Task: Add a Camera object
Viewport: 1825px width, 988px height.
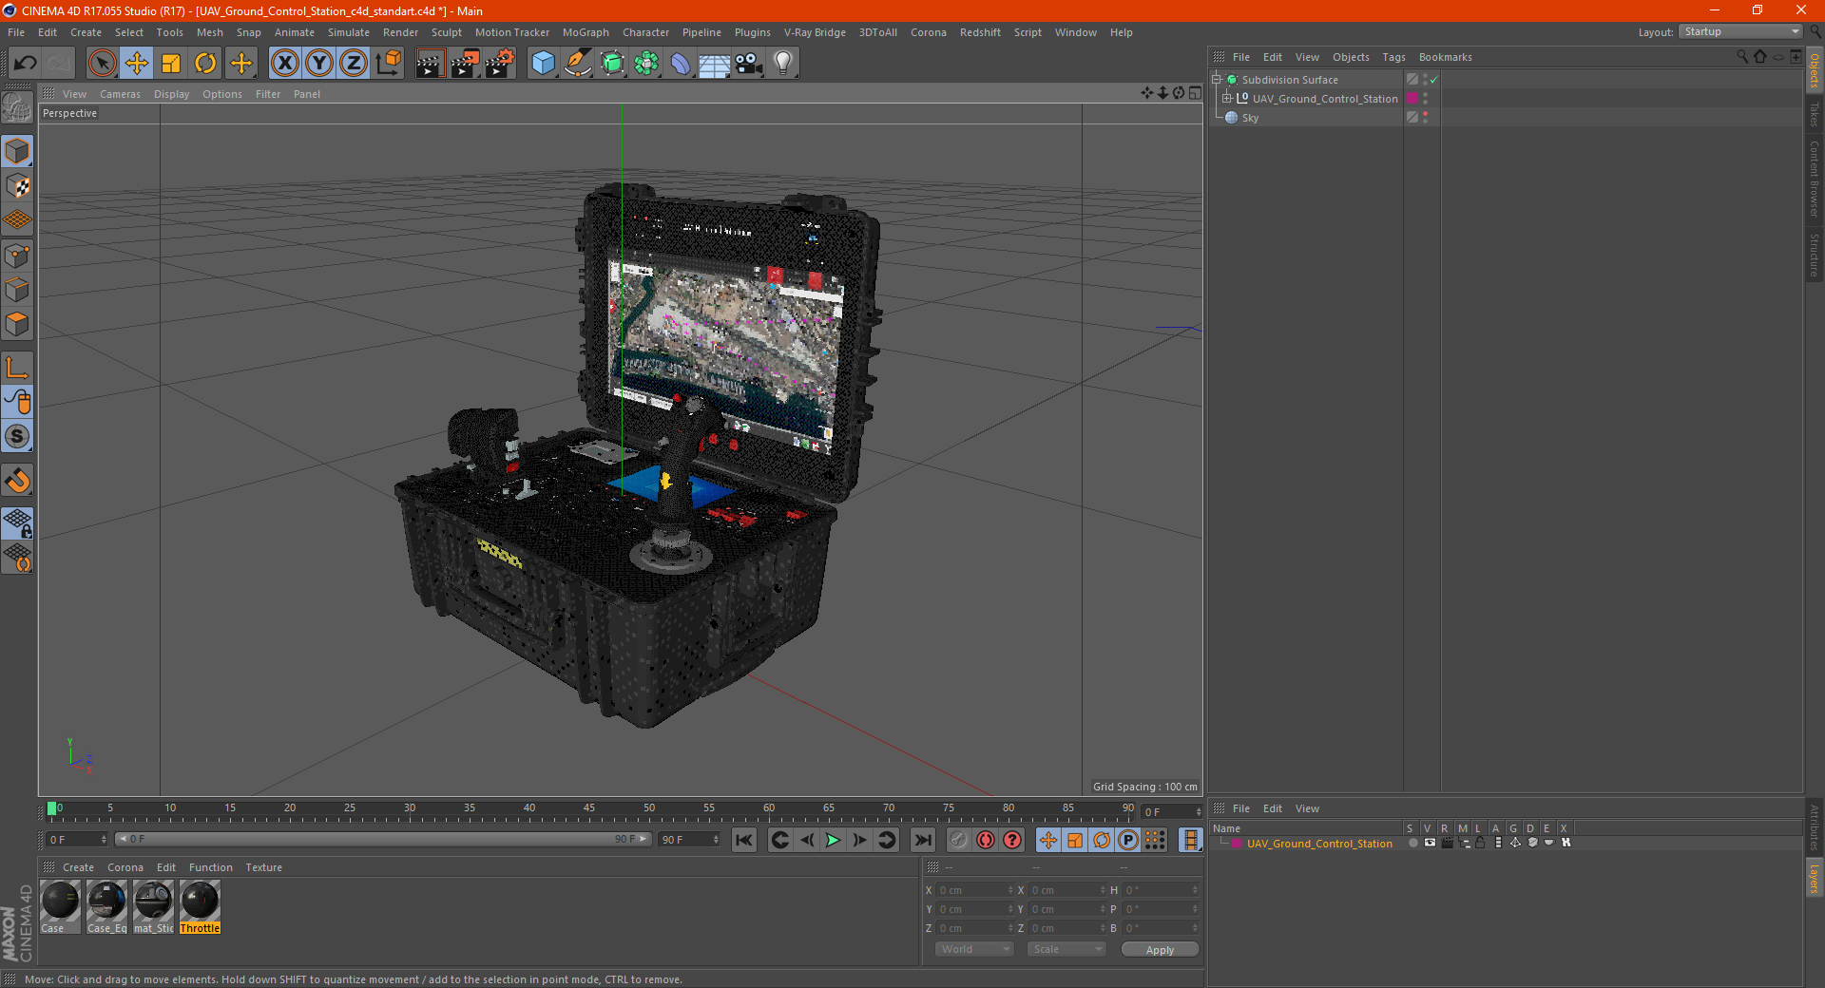Action: 749,64
